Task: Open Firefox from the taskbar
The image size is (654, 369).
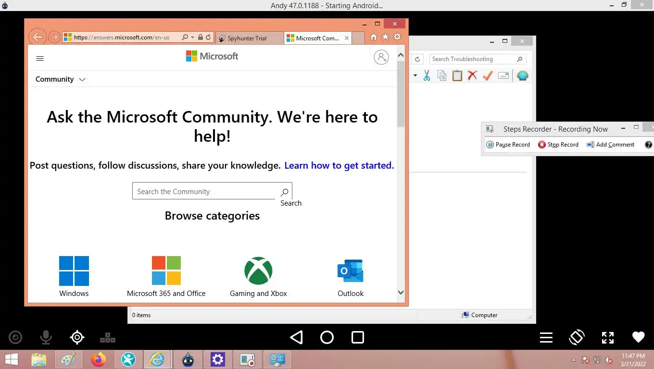Action: point(99,359)
